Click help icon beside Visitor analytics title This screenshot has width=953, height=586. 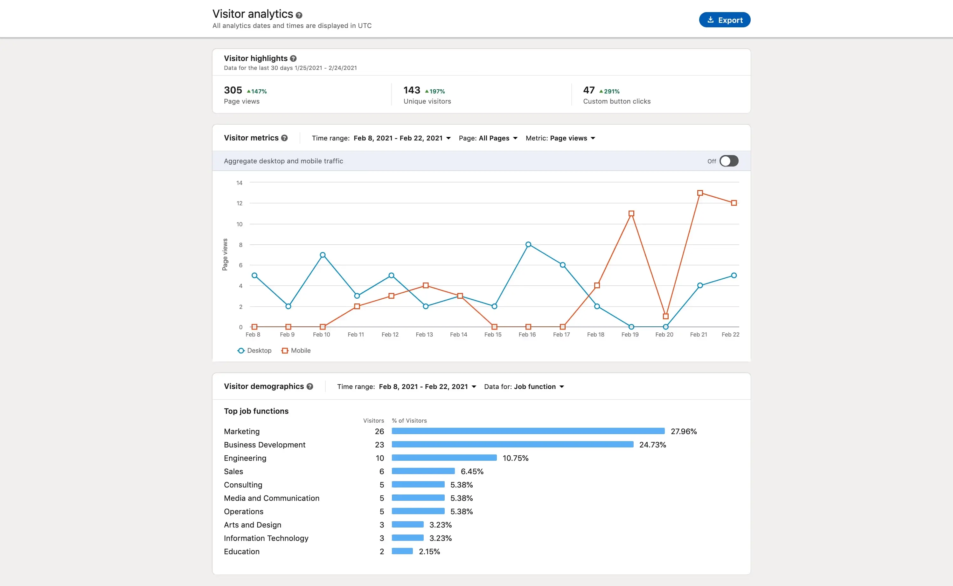click(299, 15)
